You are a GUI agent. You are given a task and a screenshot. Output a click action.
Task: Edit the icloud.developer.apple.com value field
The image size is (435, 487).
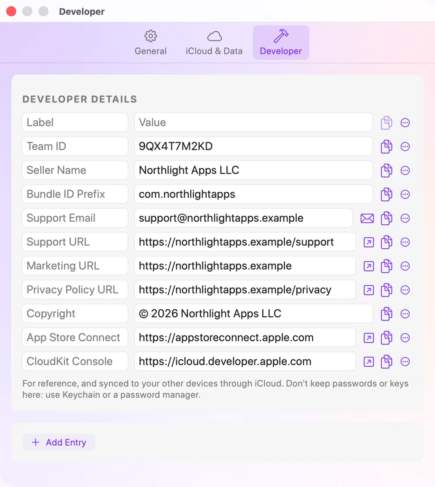(x=245, y=362)
